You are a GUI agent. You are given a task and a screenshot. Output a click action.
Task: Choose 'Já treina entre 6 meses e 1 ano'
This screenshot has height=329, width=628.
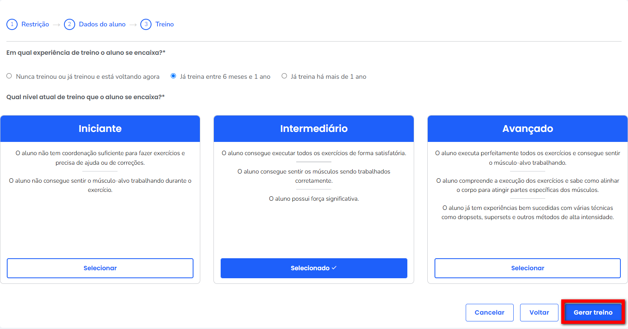[x=173, y=76]
